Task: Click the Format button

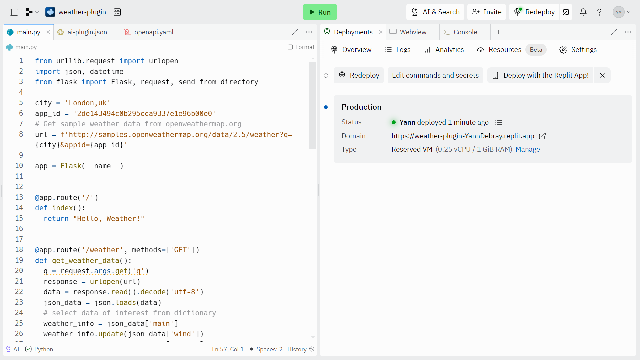Action: pyautogui.click(x=301, y=47)
